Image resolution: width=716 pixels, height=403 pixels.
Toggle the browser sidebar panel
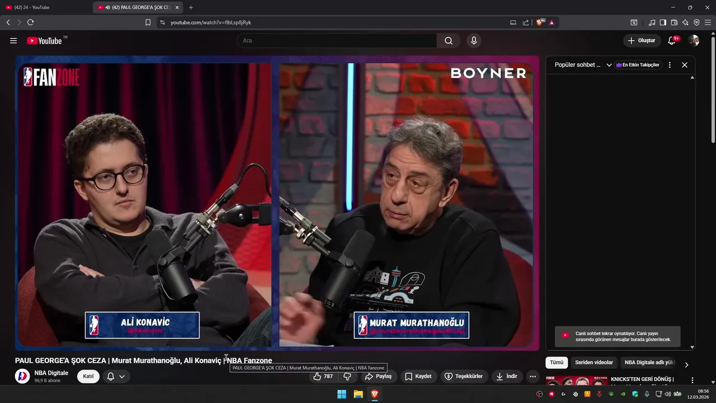pos(663,22)
